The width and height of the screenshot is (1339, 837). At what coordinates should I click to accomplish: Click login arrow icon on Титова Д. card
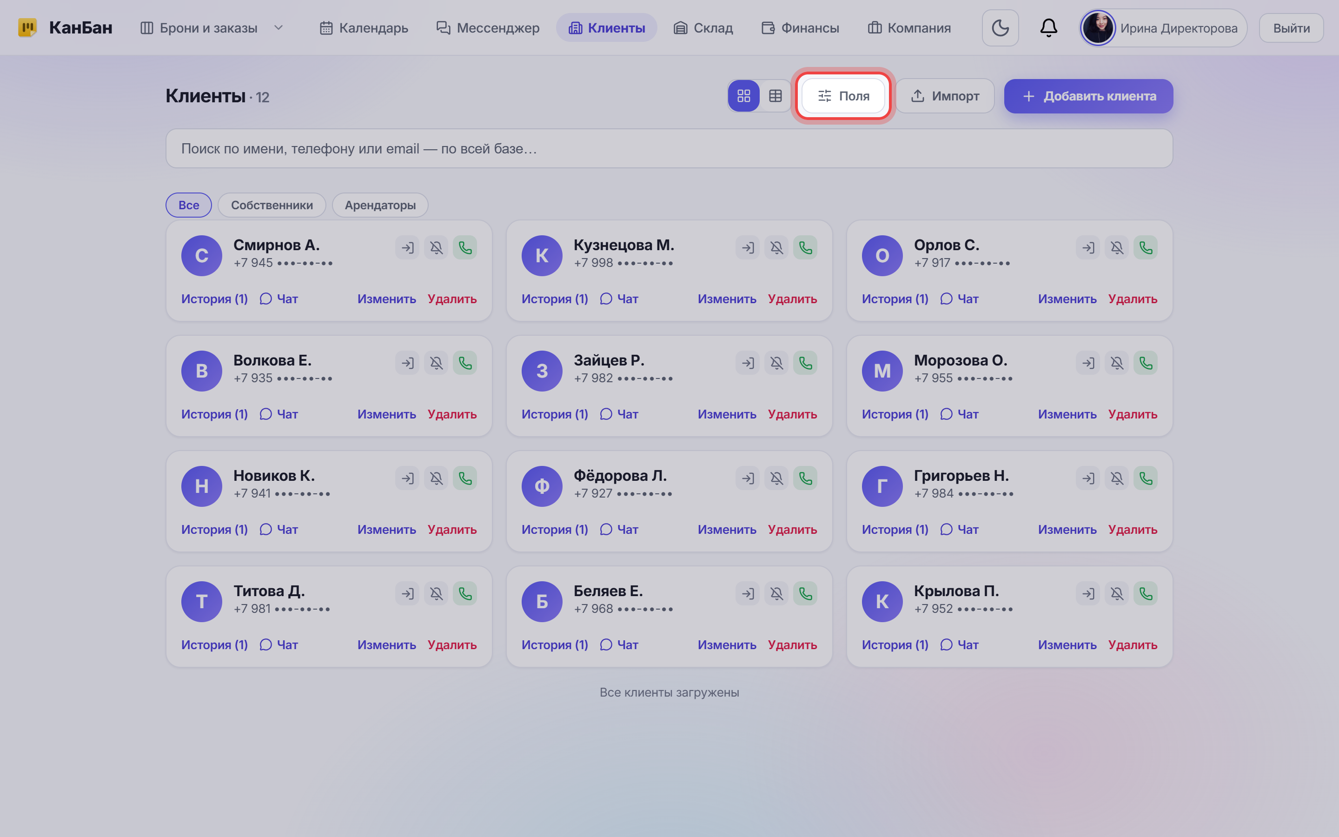coord(407,593)
